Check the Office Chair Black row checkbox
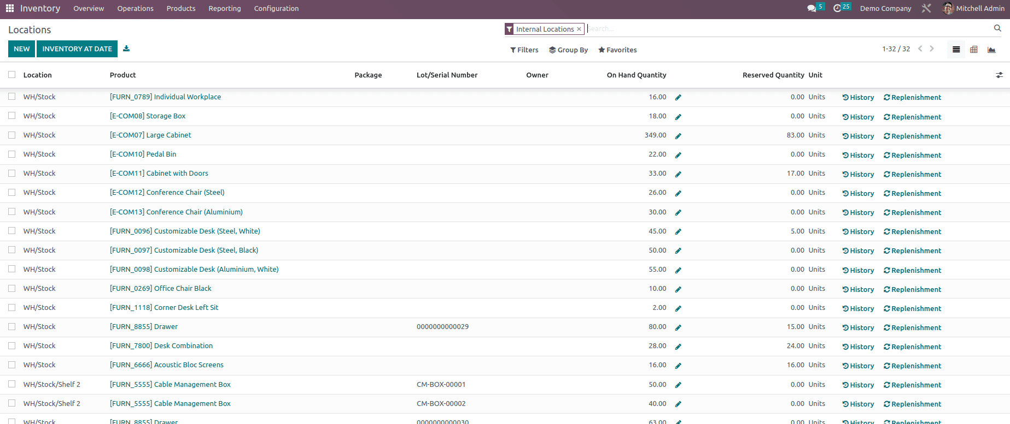 click(x=11, y=288)
